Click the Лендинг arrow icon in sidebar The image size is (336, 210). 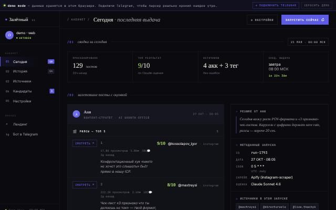pos(7,124)
